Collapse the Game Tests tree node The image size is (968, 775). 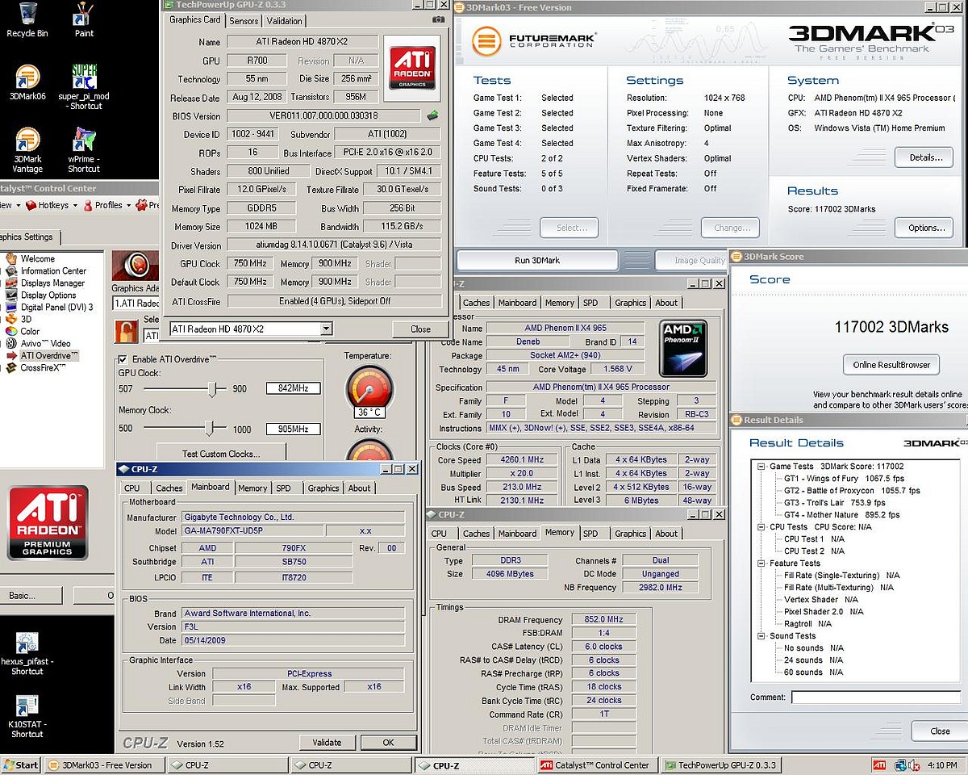click(761, 467)
